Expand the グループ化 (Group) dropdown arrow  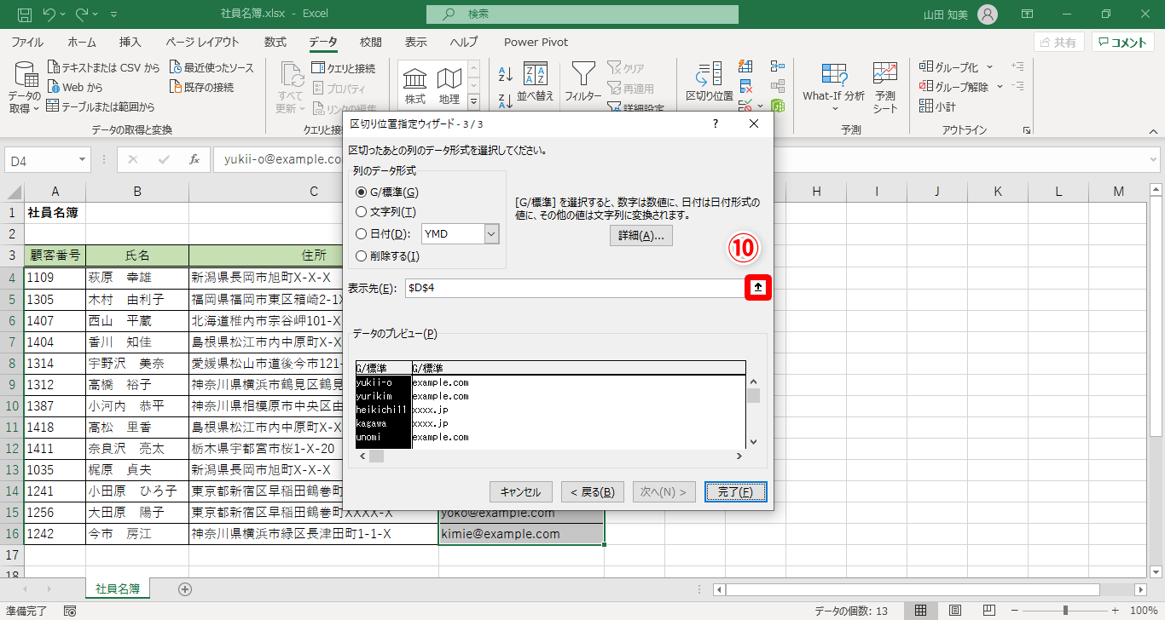(990, 67)
